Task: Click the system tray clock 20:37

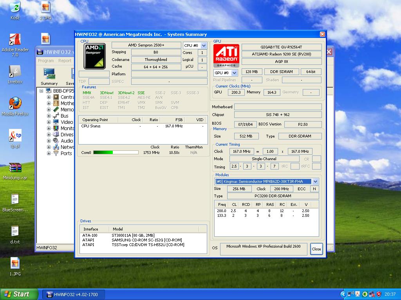Action: point(390,294)
